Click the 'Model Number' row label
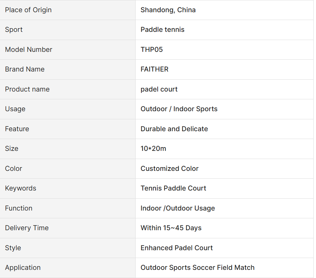This screenshot has width=316, height=278. [28, 49]
